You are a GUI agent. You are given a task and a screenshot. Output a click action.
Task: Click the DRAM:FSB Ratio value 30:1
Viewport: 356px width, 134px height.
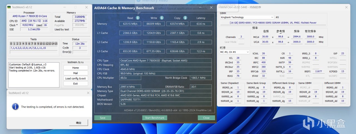pyautogui.click(x=201, y=87)
